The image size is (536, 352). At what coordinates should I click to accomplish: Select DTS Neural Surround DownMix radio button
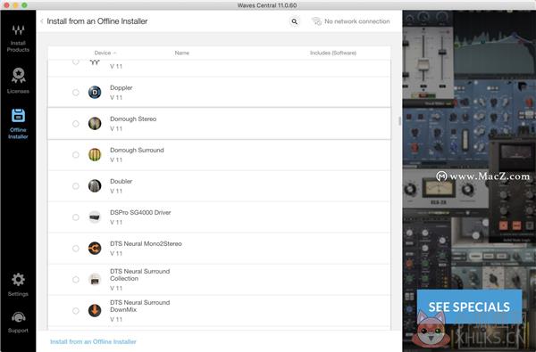tap(76, 311)
